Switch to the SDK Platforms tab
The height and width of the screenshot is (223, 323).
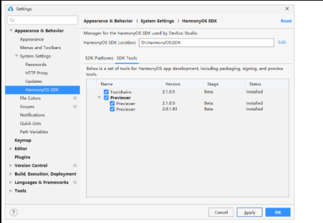click(99, 58)
